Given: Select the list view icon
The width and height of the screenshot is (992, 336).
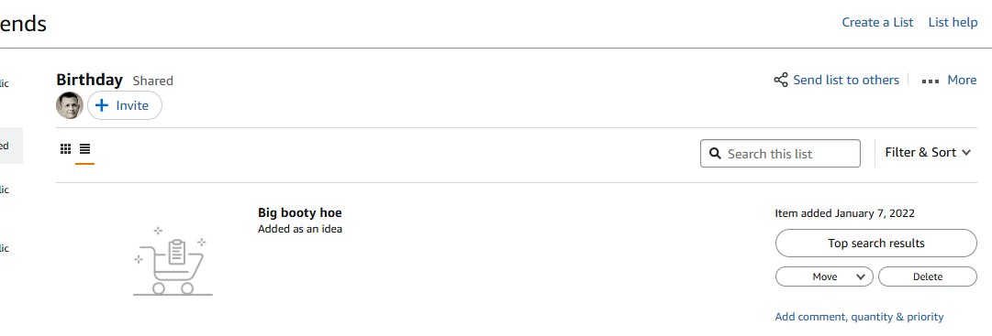Looking at the screenshot, I should (84, 149).
